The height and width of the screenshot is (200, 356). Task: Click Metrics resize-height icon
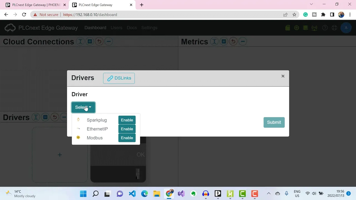pos(214,42)
